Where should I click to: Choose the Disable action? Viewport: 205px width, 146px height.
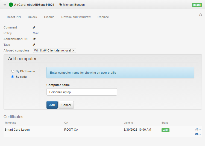tap(49, 17)
